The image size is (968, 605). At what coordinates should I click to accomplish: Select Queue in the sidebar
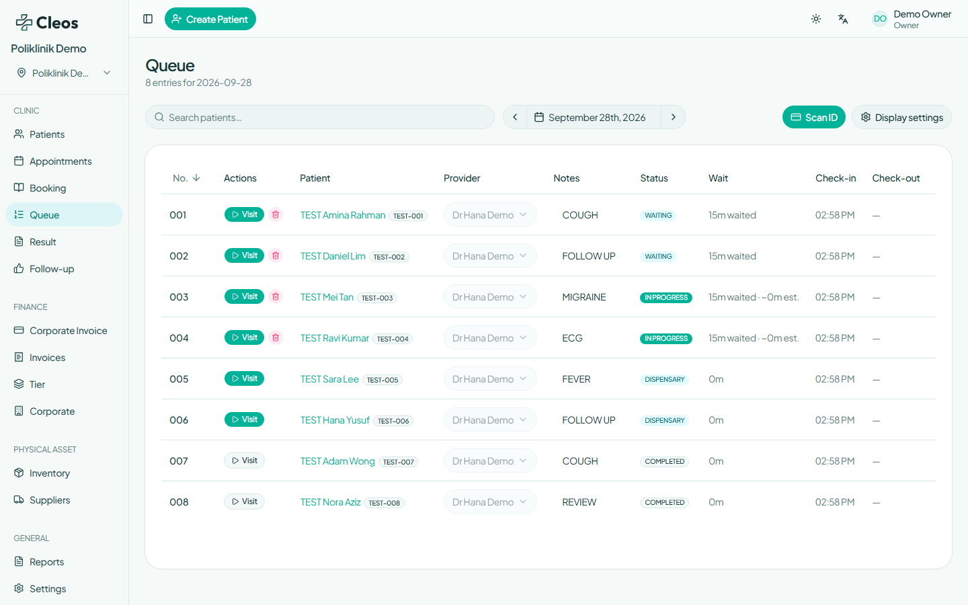pyautogui.click(x=64, y=215)
